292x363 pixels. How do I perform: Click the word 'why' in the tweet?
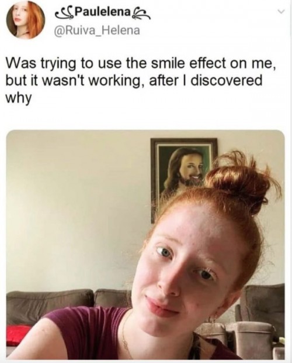pos(18,98)
